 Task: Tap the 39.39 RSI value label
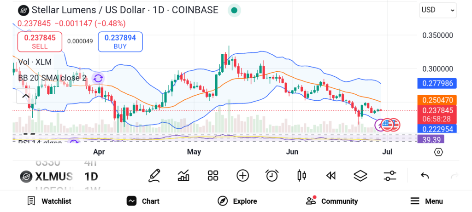(431, 139)
